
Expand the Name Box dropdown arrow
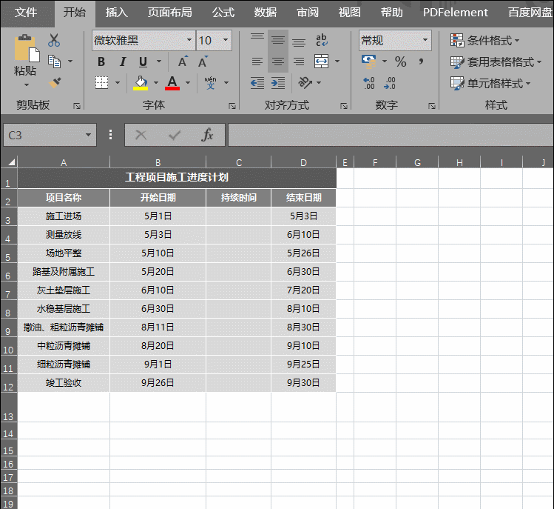[x=88, y=135]
